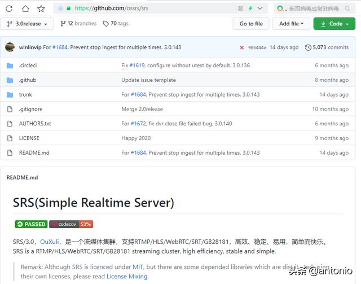Click the codecov 53% badge
The height and width of the screenshot is (284, 361).
click(71, 224)
